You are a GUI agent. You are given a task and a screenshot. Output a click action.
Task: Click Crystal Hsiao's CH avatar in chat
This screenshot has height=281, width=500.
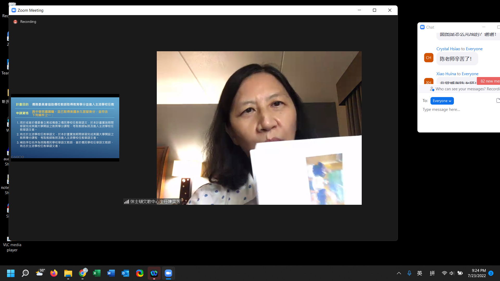[x=429, y=58]
